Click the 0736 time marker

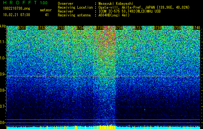119,28
